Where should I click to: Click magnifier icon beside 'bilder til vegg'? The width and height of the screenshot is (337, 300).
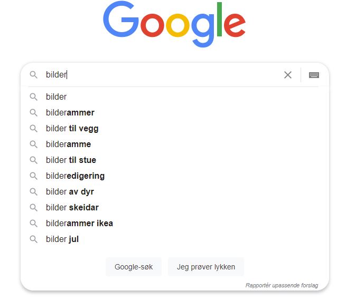point(34,128)
